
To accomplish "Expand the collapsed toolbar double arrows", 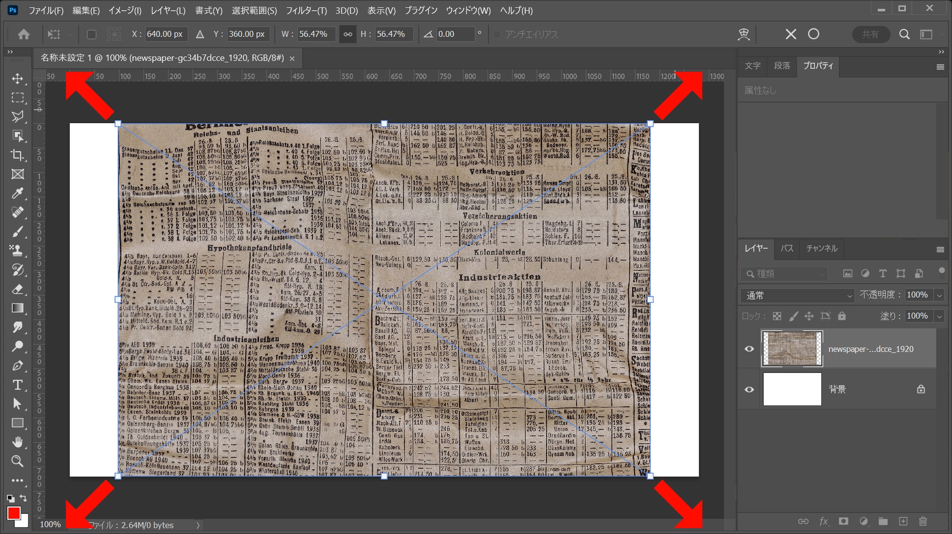I will pyautogui.click(x=10, y=52).
